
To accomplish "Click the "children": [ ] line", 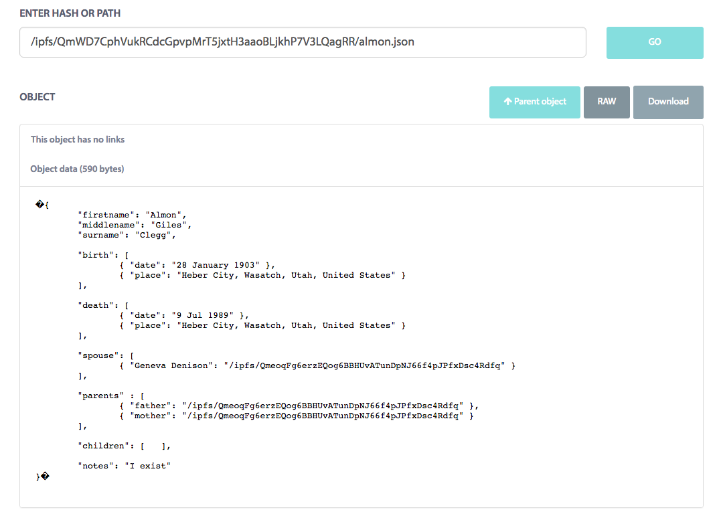I will coord(125,446).
